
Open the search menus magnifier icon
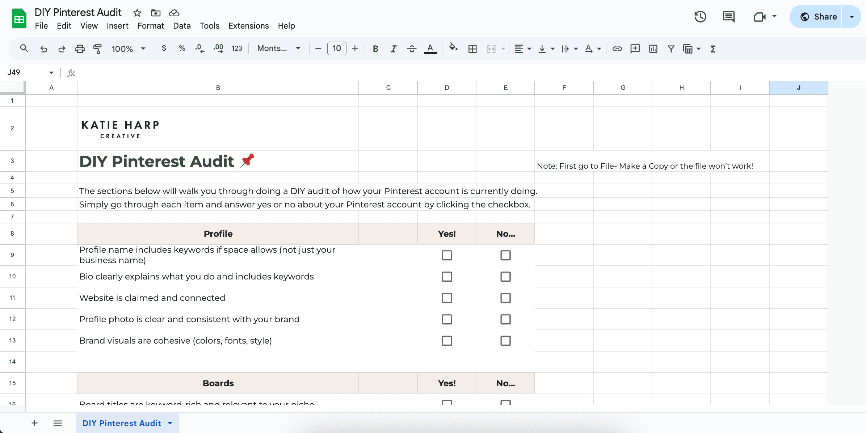pyautogui.click(x=24, y=49)
